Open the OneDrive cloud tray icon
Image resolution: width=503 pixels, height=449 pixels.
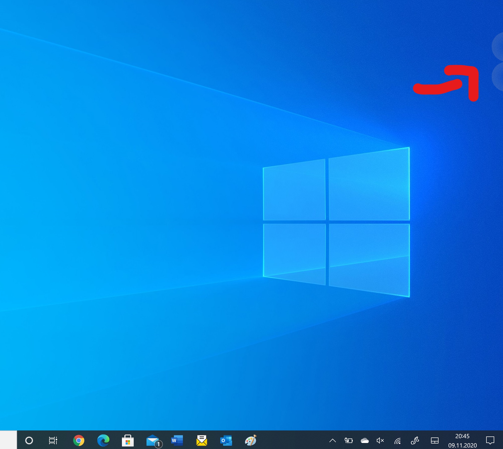(x=365, y=440)
